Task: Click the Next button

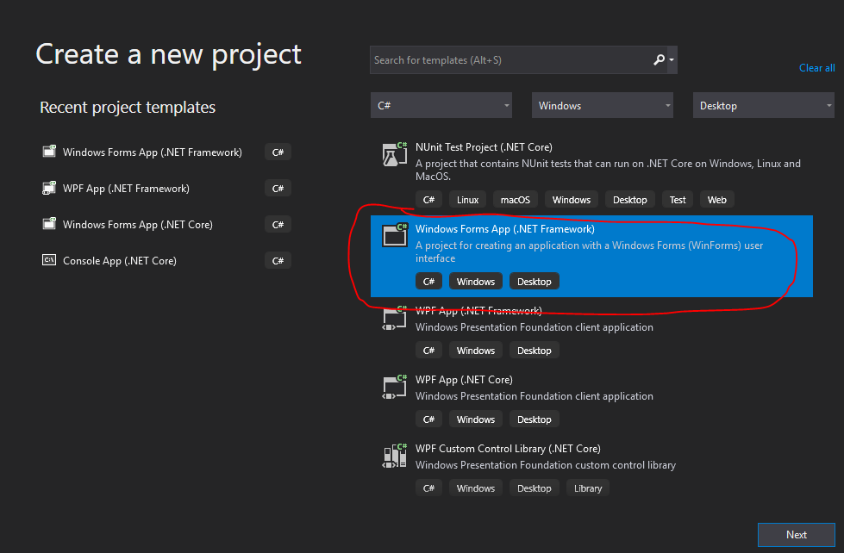Action: 796,535
